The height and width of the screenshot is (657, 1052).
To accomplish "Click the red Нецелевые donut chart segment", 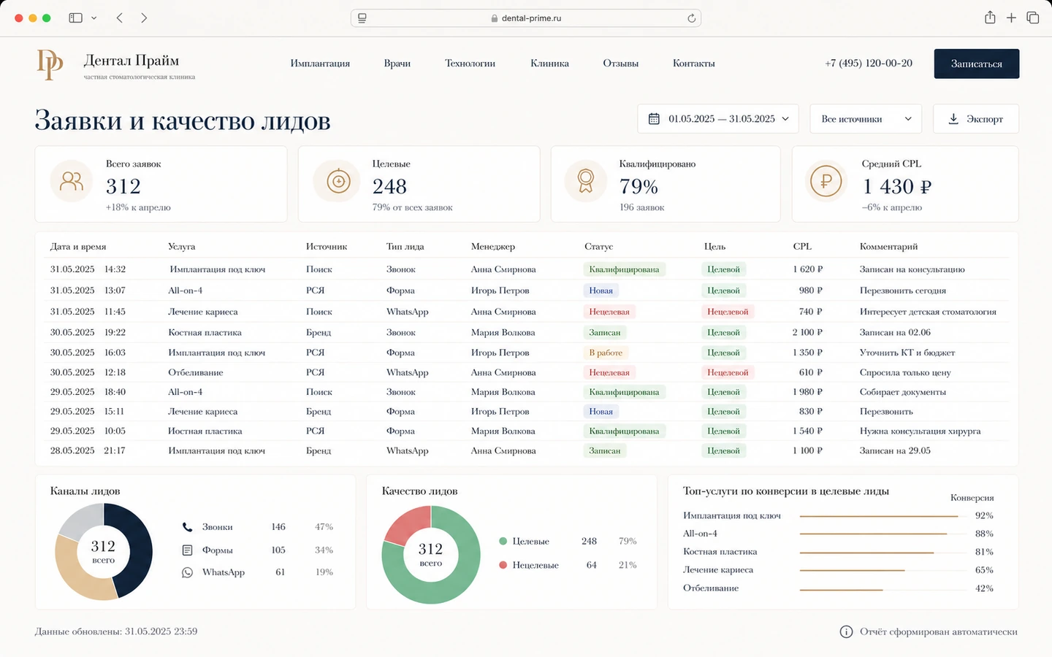I will (x=404, y=524).
